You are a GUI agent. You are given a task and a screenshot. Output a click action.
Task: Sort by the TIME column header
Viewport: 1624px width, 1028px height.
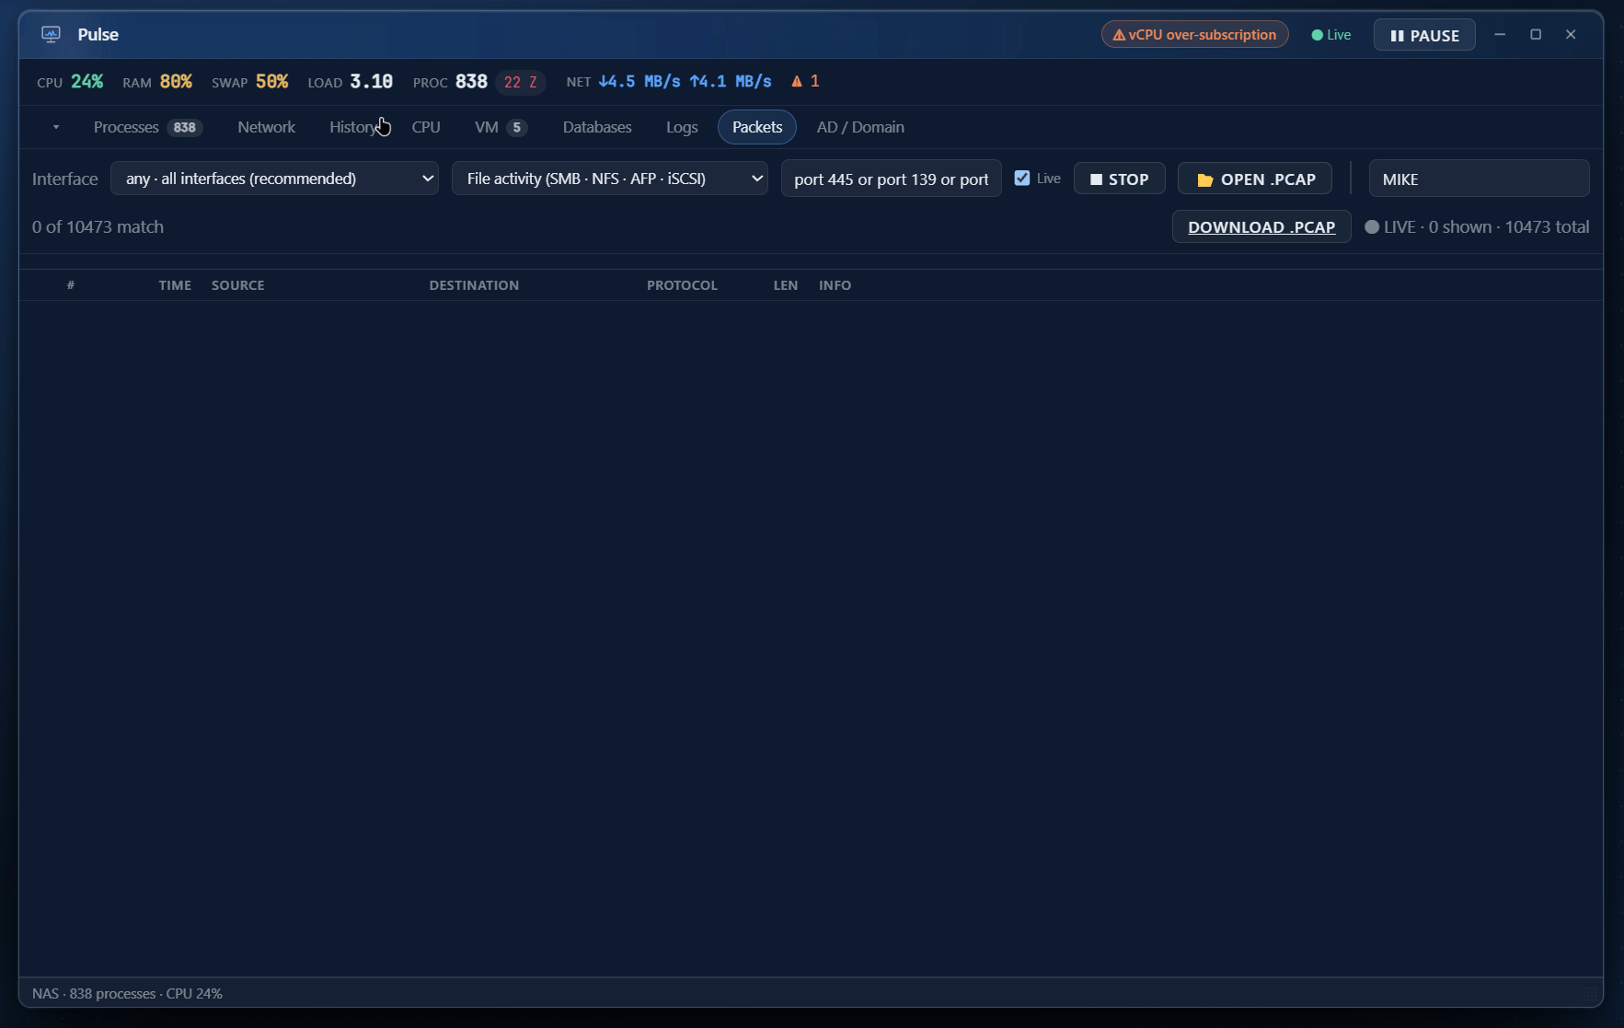tap(175, 285)
